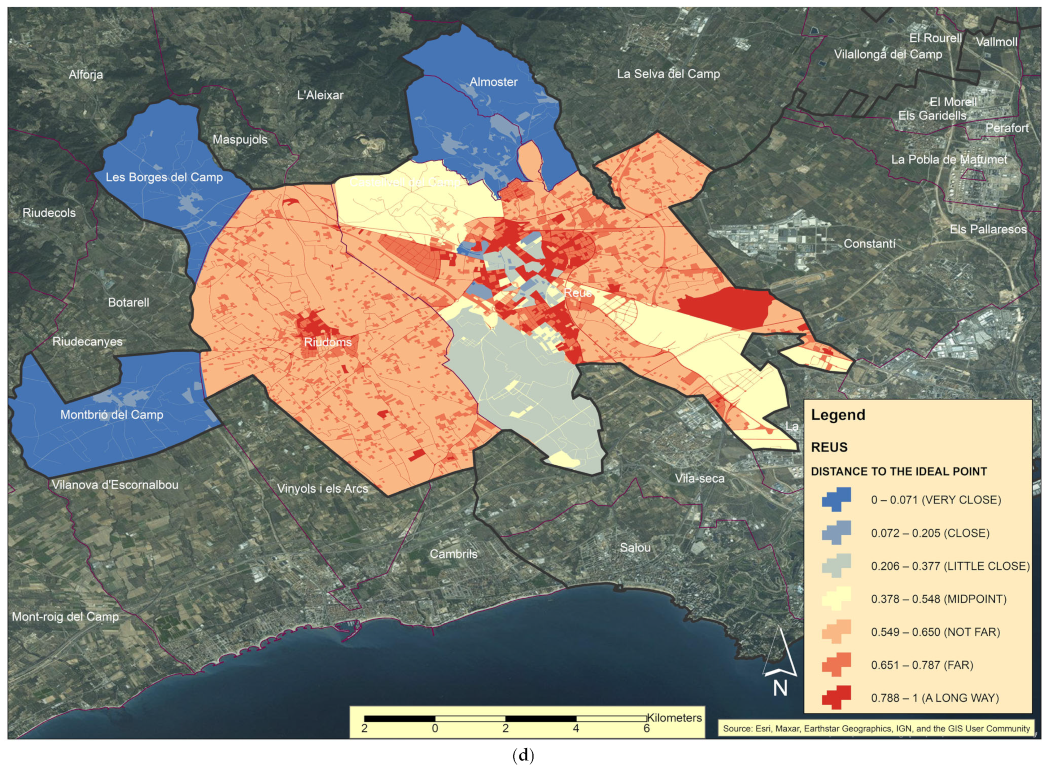Click the Not Far peach legend swatch

[837, 632]
